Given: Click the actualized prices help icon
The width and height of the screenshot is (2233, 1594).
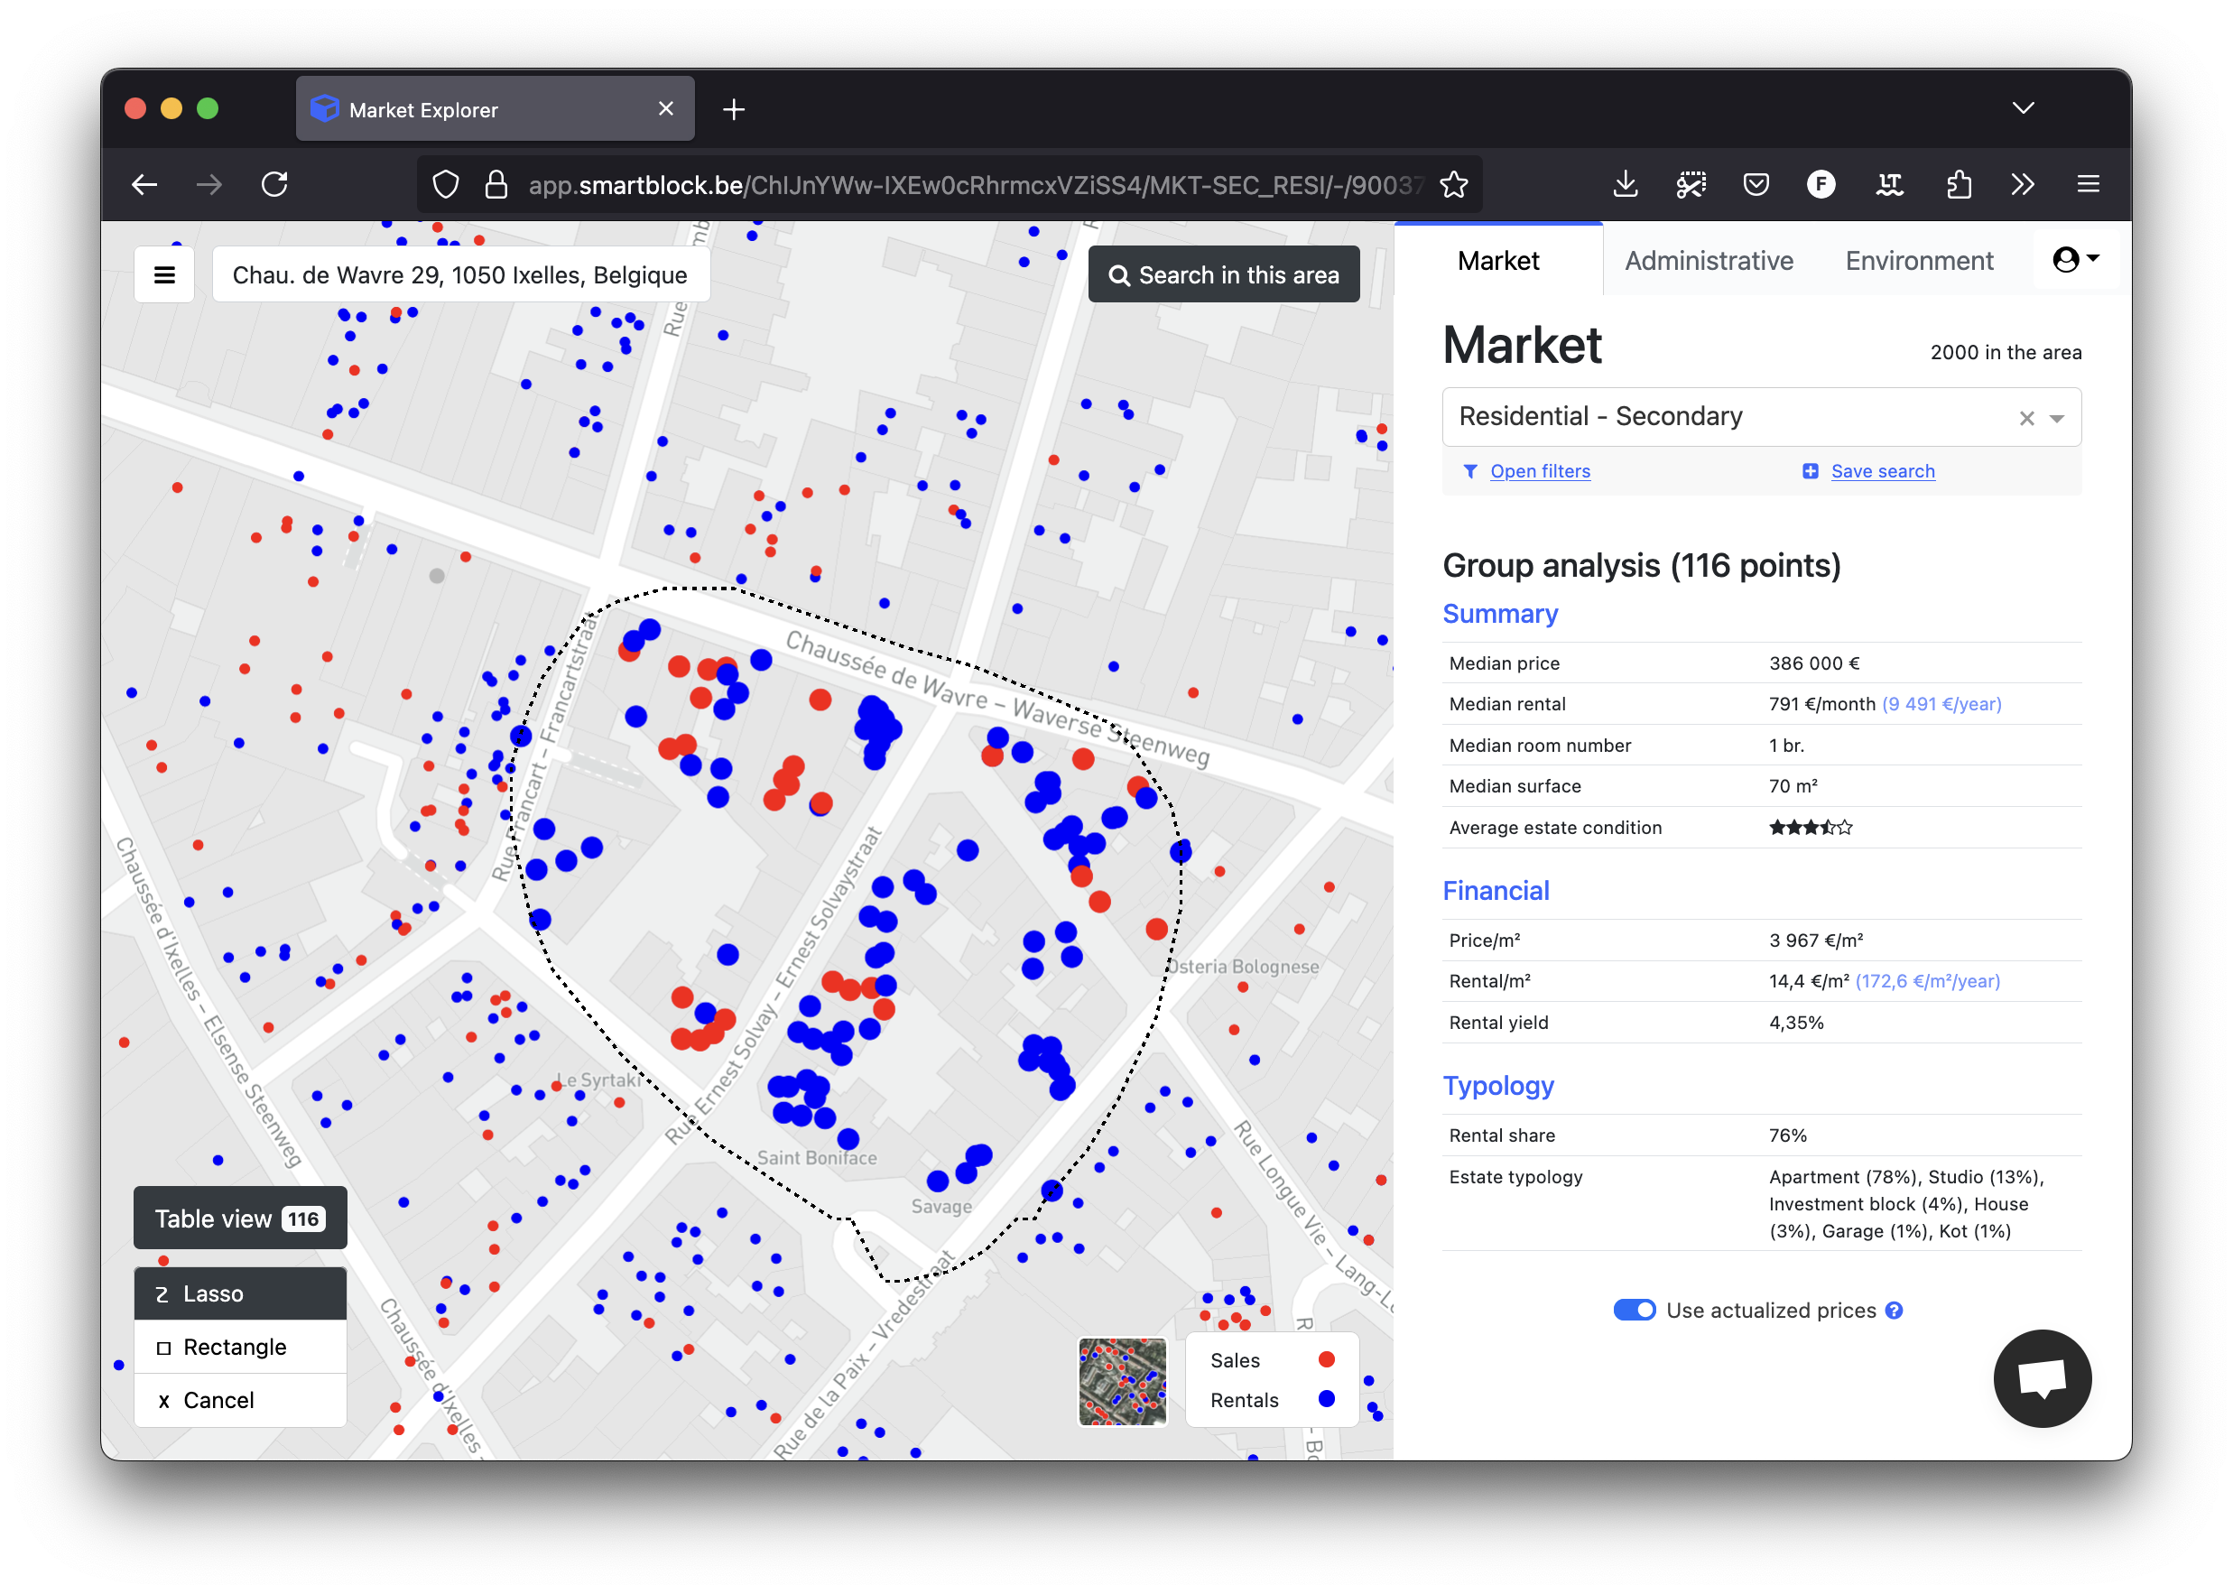Looking at the screenshot, I should [x=1895, y=1311].
